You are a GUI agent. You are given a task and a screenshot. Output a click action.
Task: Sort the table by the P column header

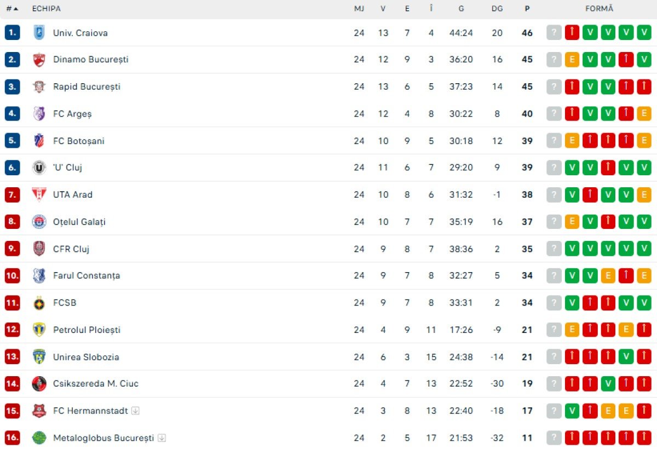click(x=527, y=8)
